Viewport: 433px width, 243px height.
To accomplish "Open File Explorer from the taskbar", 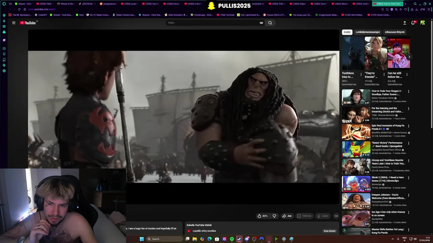I will click(x=195, y=239).
